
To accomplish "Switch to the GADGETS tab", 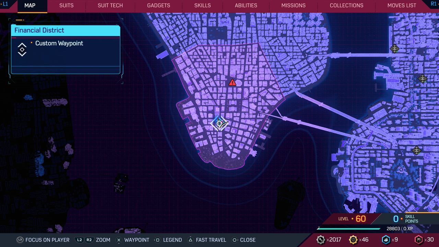I will click(x=158, y=5).
